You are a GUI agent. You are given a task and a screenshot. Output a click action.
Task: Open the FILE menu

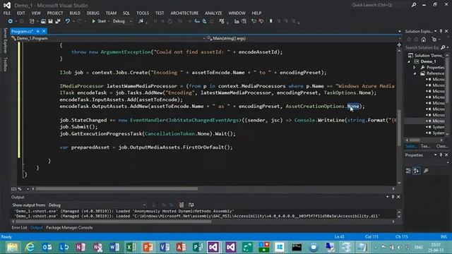[x=7, y=13]
